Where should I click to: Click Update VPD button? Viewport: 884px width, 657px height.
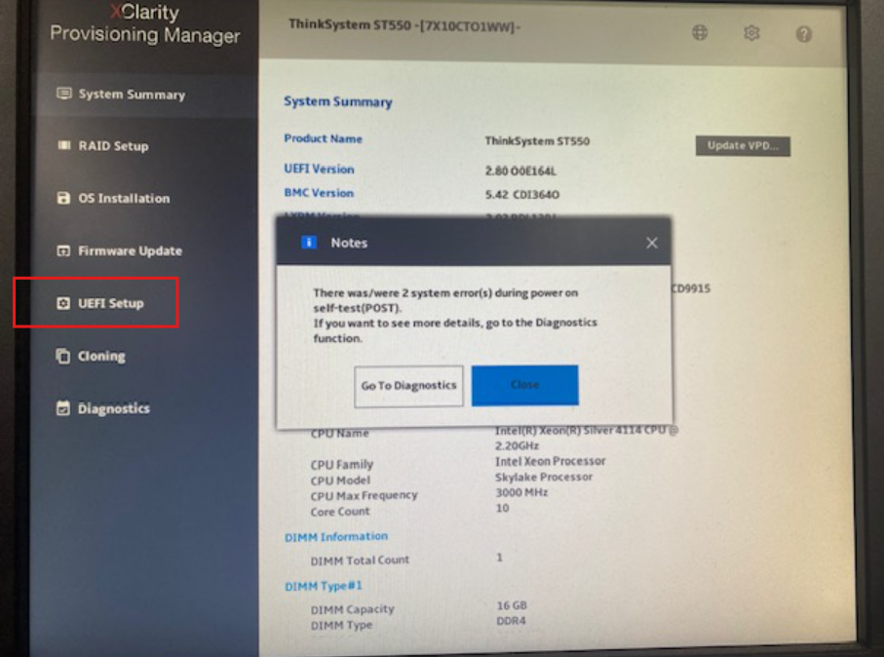coord(743,146)
